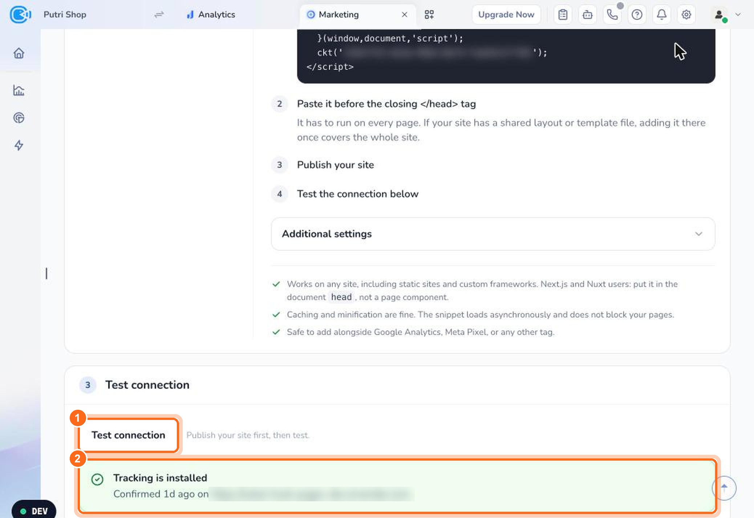Screen dimensions: 754x518
Task: Open the clipboard tasks icon
Action: (x=563, y=15)
